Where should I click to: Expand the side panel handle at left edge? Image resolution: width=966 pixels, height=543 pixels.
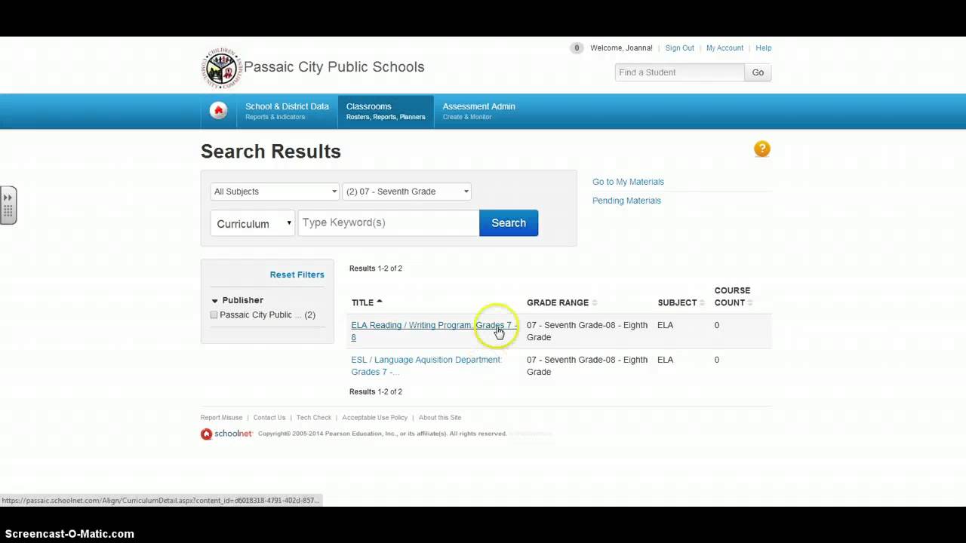click(8, 204)
